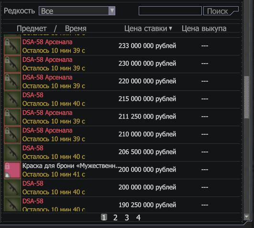The image size is (254, 228).
Task: Sort by Цена ставки column arrow
Action: pyautogui.click(x=170, y=29)
